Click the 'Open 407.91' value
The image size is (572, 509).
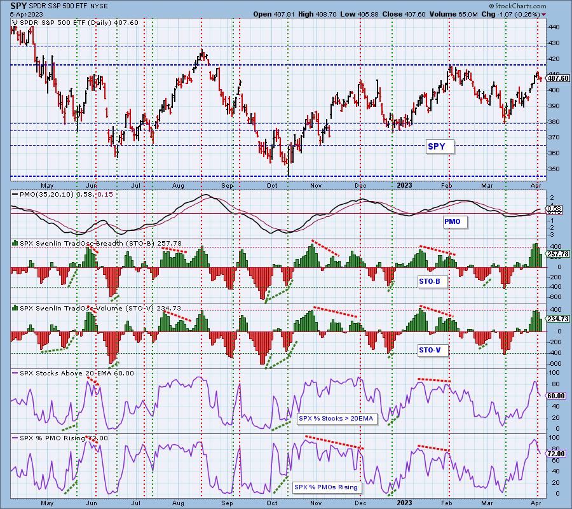(x=274, y=15)
